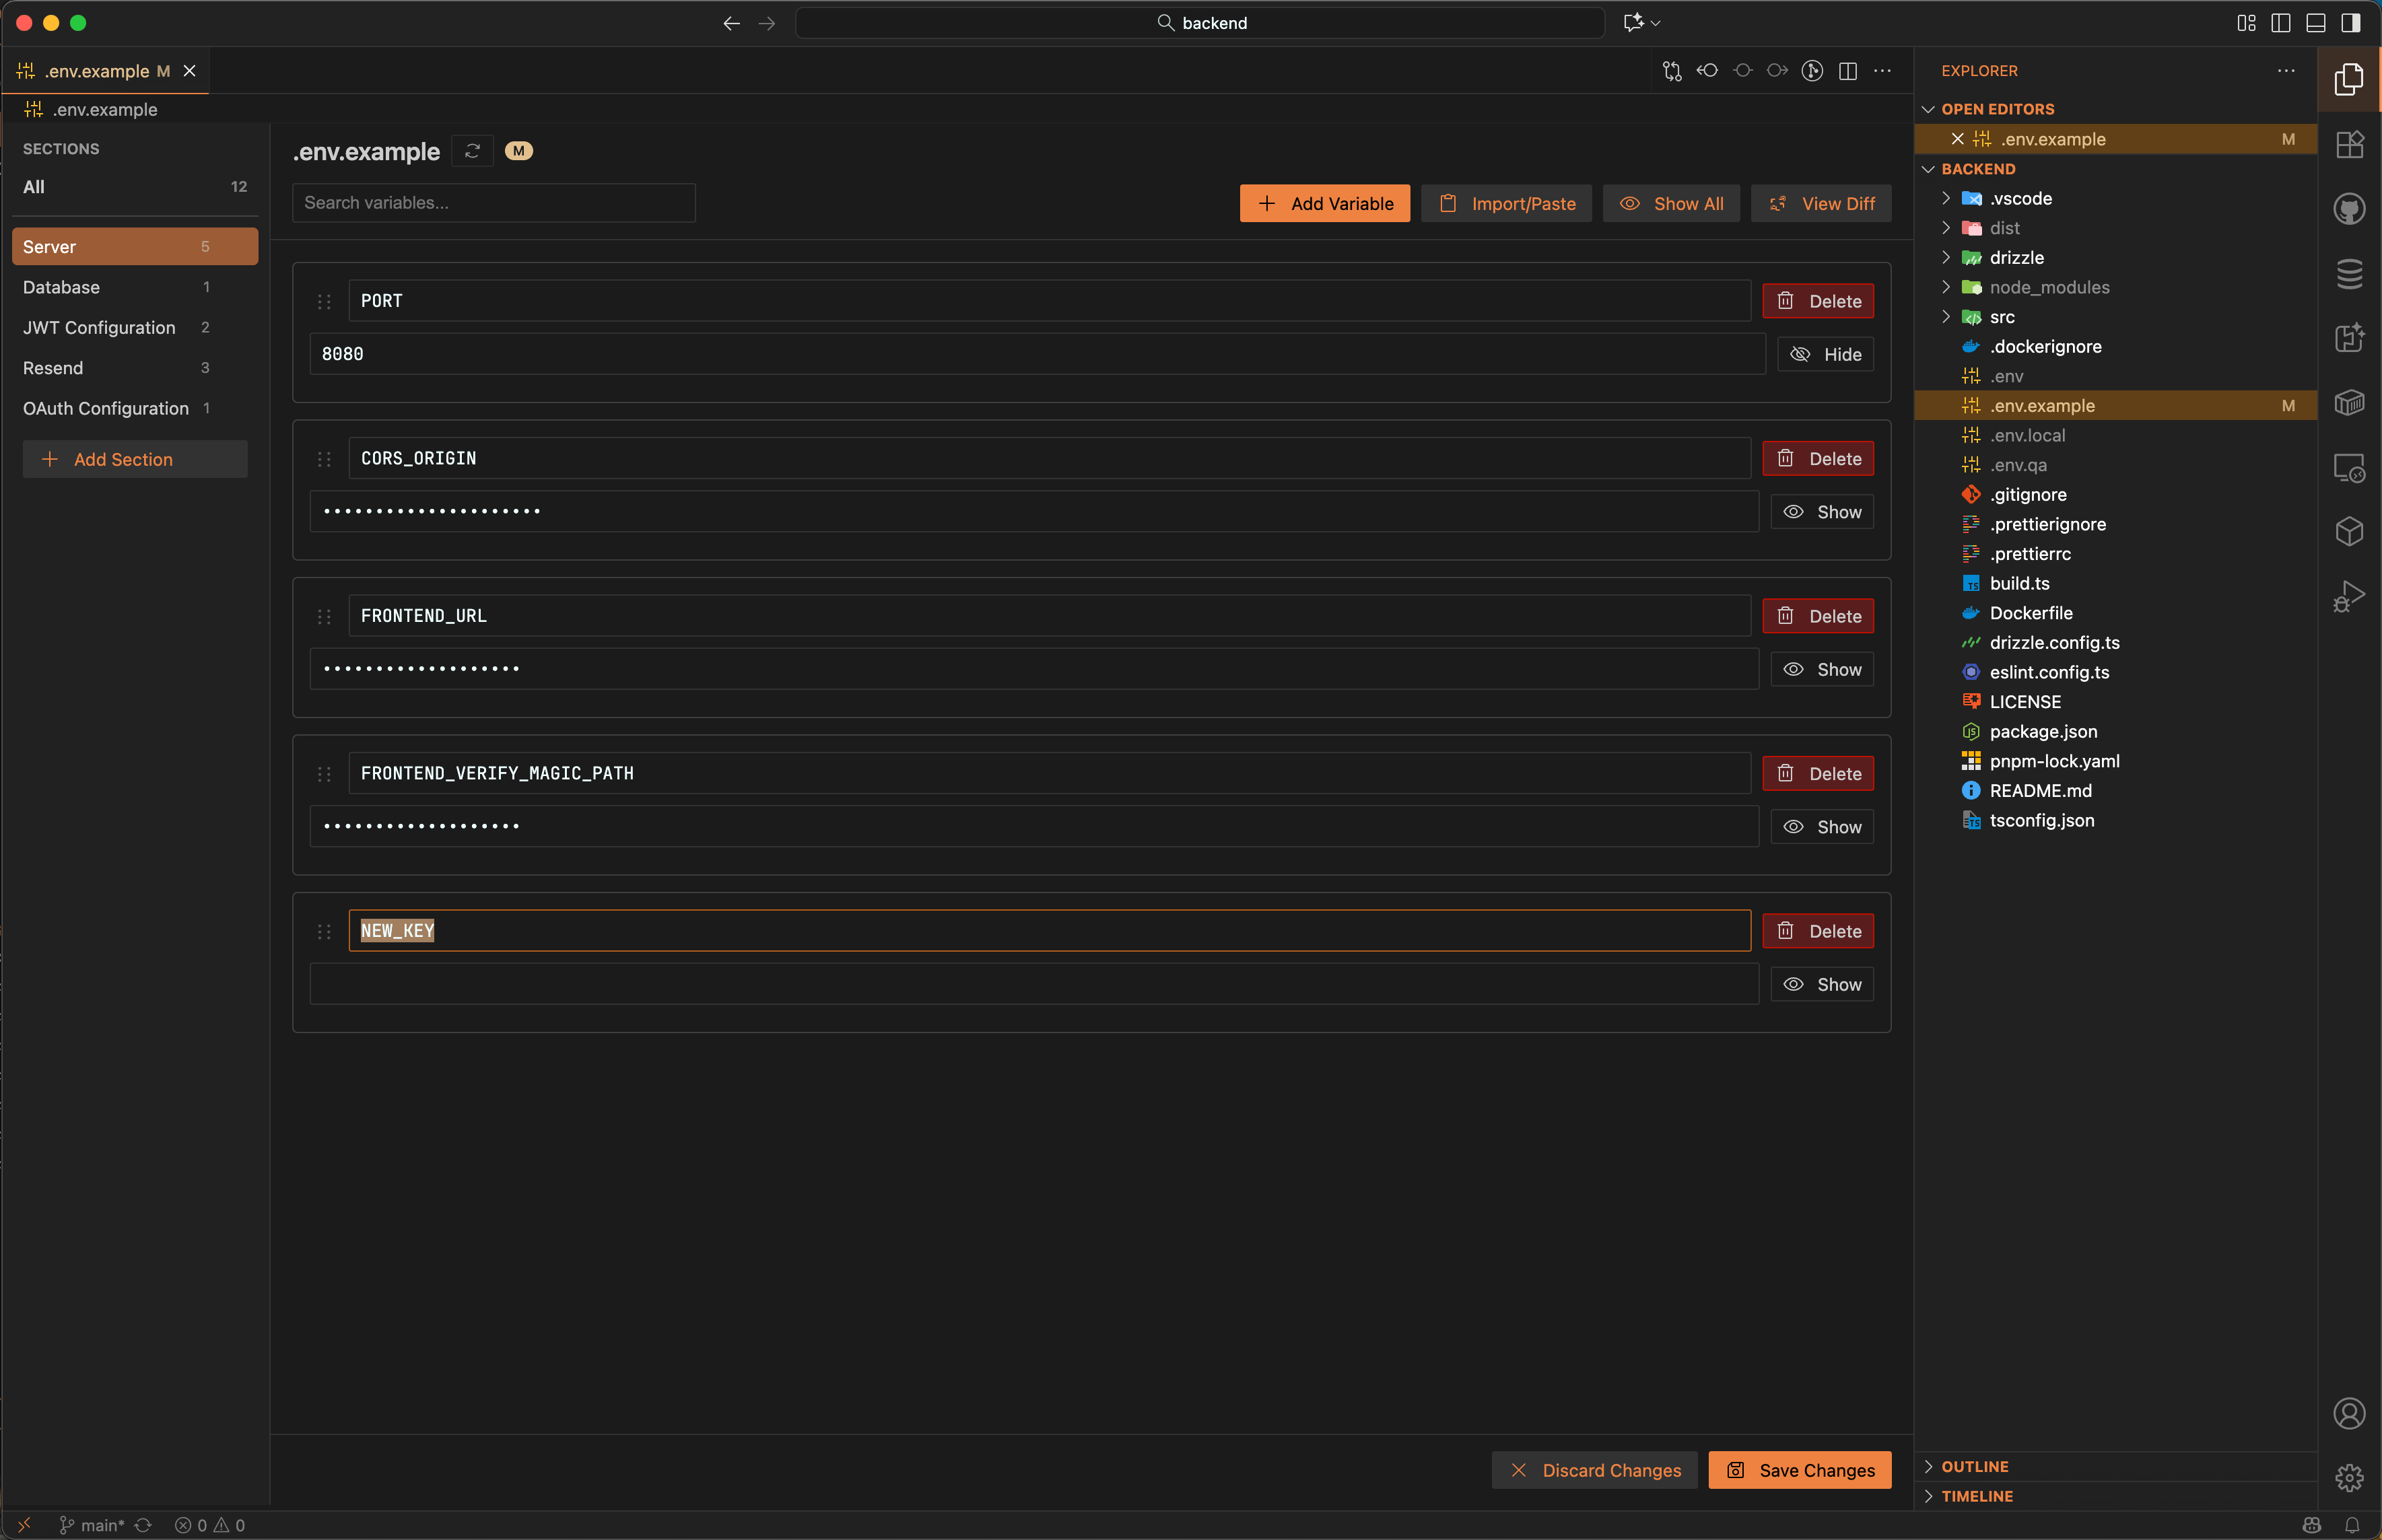Click the Save Changes button
The height and width of the screenshot is (1540, 2382).
click(x=1798, y=1469)
